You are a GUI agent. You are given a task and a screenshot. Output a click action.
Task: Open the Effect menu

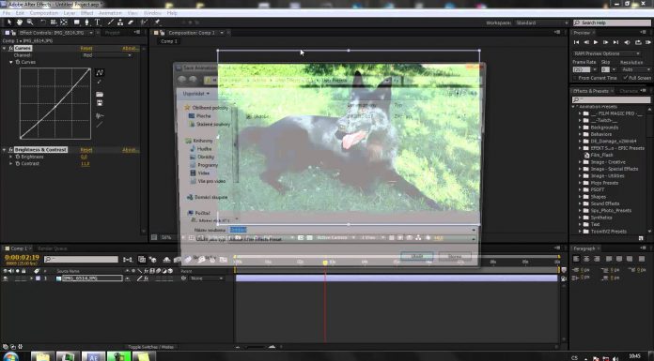tap(86, 13)
